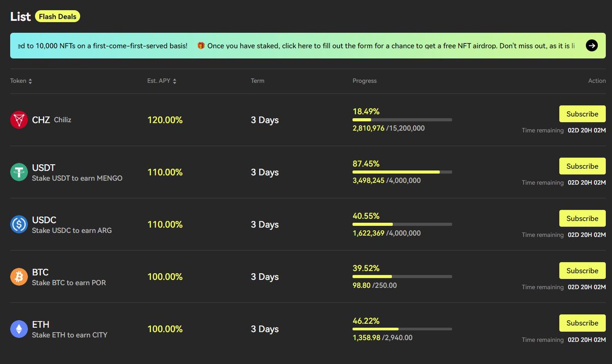Click the List heading

click(x=20, y=16)
